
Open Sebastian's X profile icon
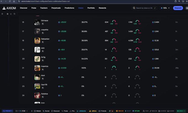43,42
